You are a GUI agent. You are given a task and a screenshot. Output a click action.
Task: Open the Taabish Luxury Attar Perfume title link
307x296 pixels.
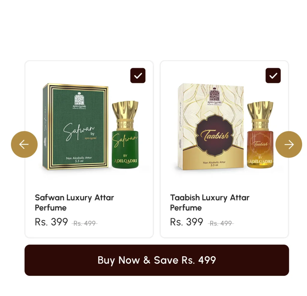[x=210, y=203]
